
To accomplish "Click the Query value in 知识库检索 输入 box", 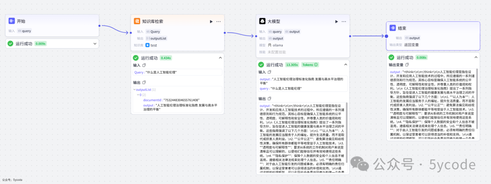I will [161, 73].
